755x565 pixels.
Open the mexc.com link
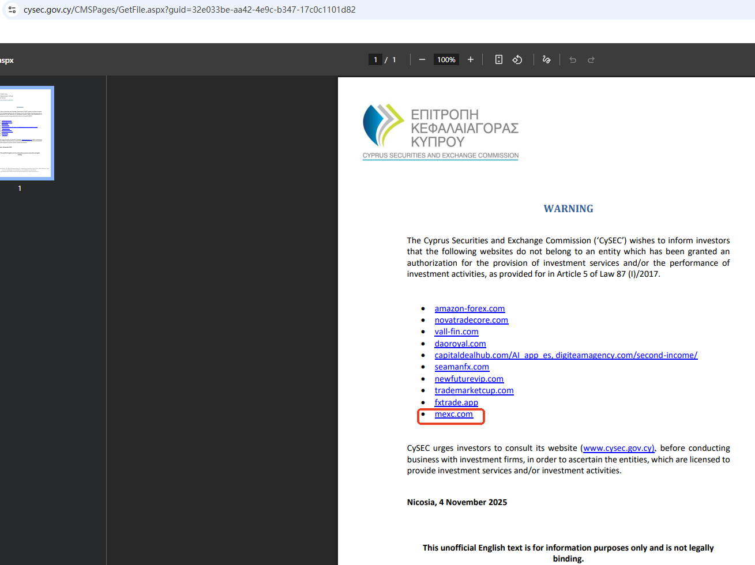(x=453, y=414)
